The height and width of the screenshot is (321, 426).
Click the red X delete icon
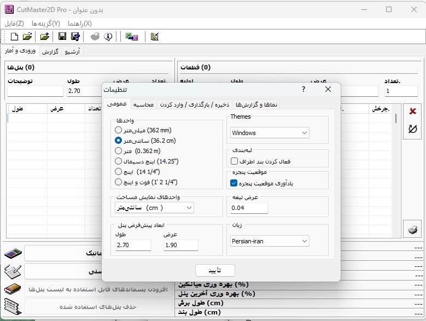tap(413, 111)
